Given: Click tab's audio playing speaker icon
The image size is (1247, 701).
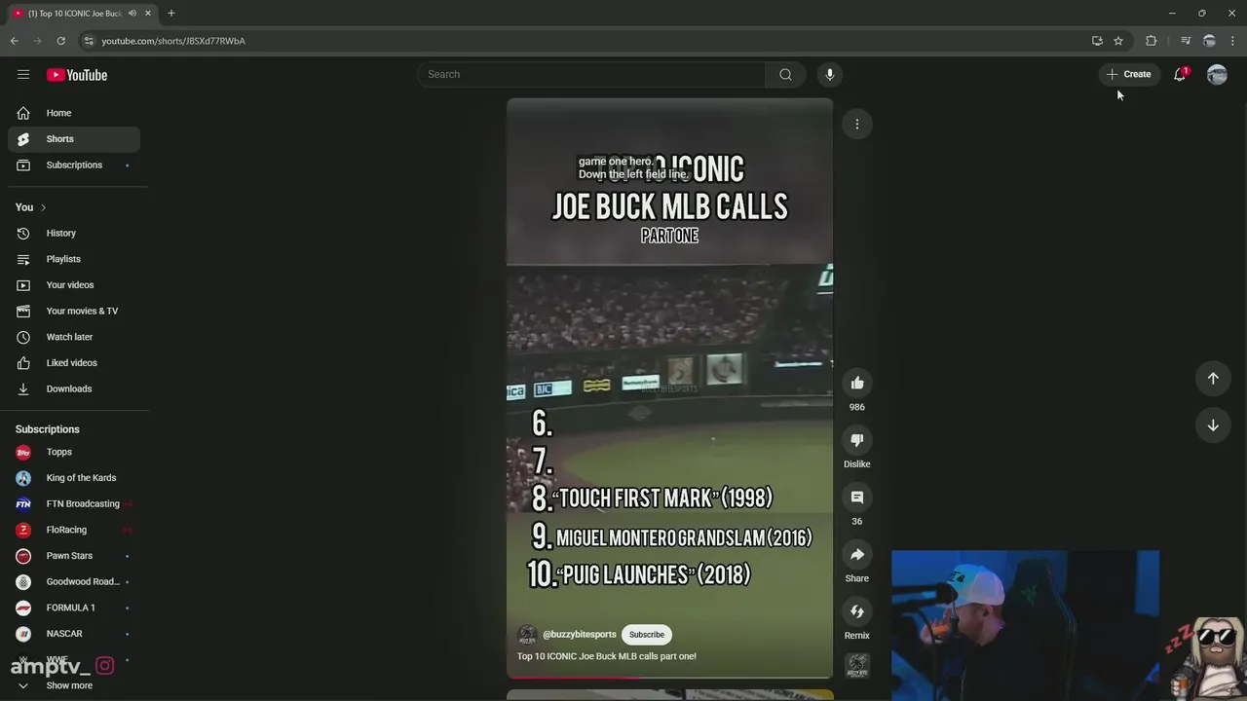Looking at the screenshot, I should tap(132, 14).
